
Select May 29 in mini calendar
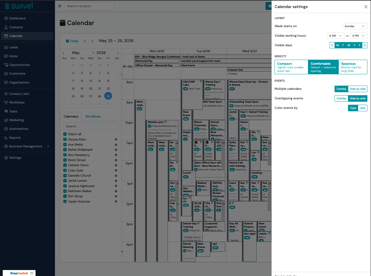point(108,96)
